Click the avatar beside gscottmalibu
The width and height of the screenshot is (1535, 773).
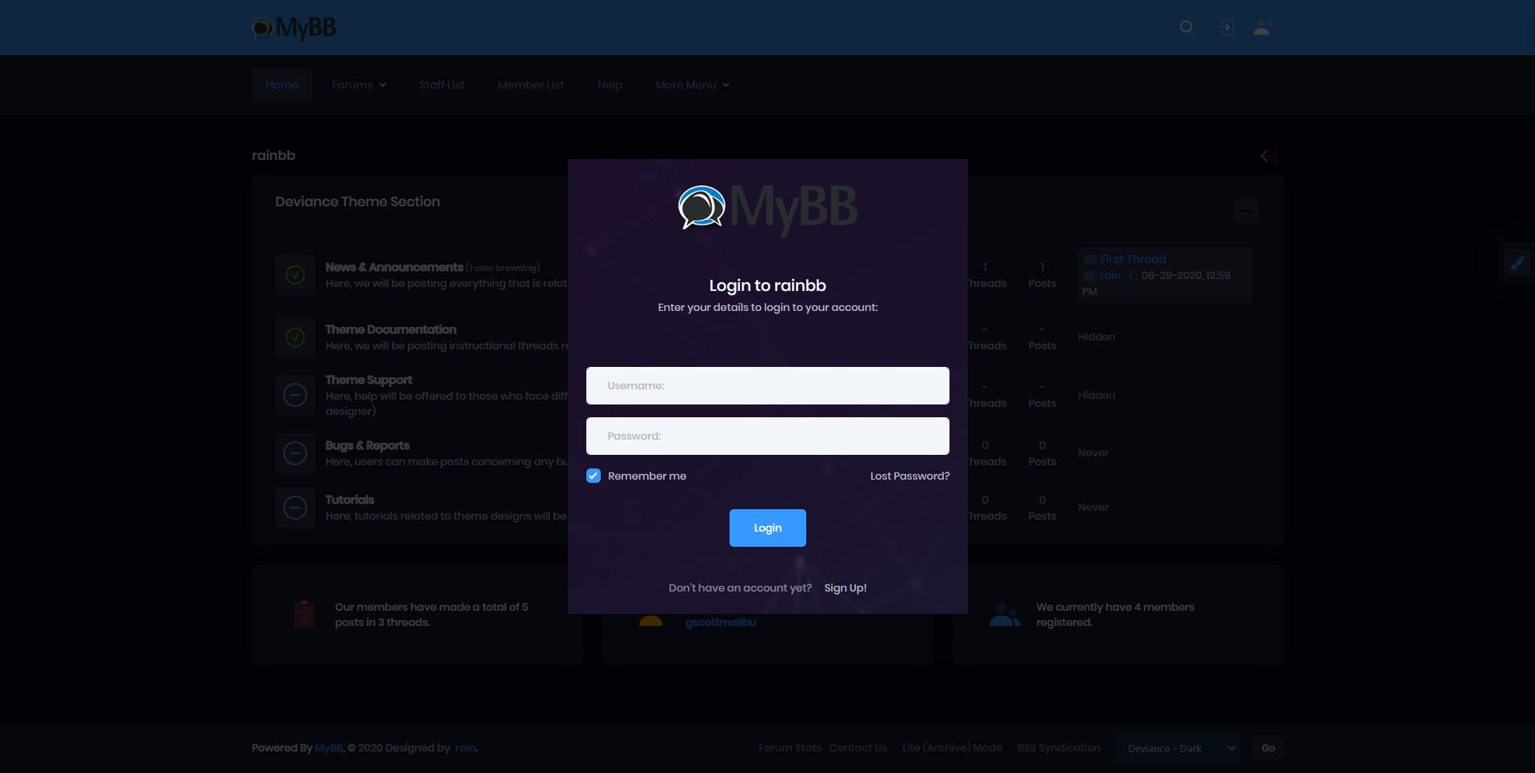click(x=651, y=620)
